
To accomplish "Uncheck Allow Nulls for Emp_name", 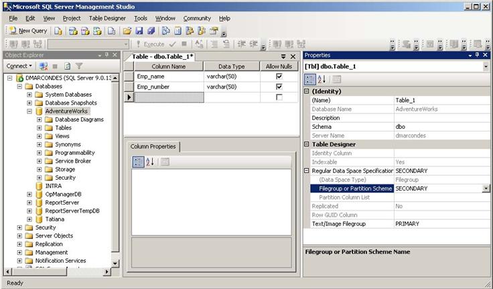I will (x=279, y=76).
